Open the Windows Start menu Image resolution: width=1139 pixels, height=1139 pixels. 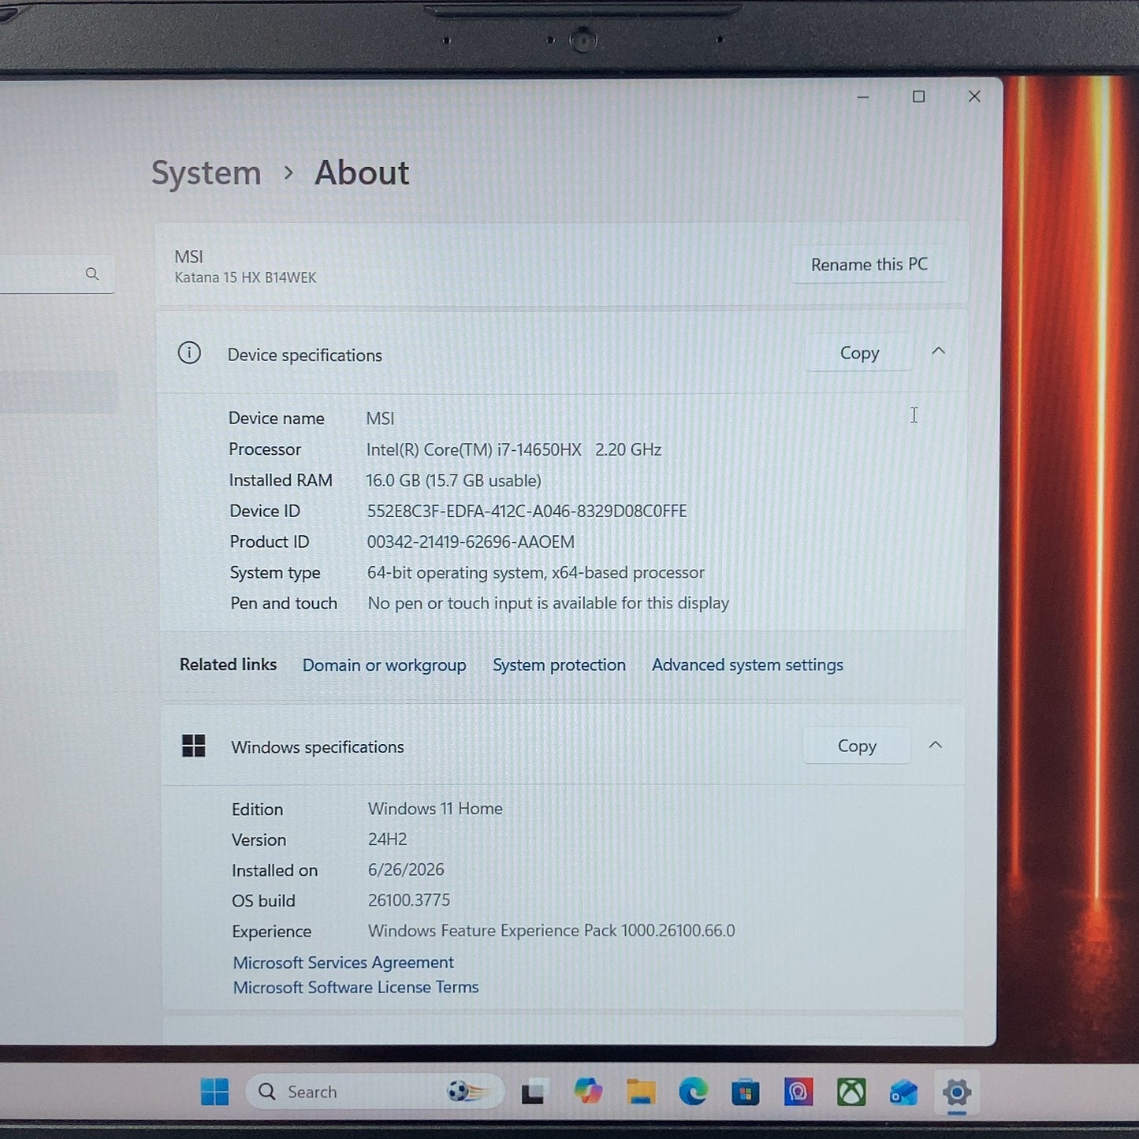(214, 1092)
